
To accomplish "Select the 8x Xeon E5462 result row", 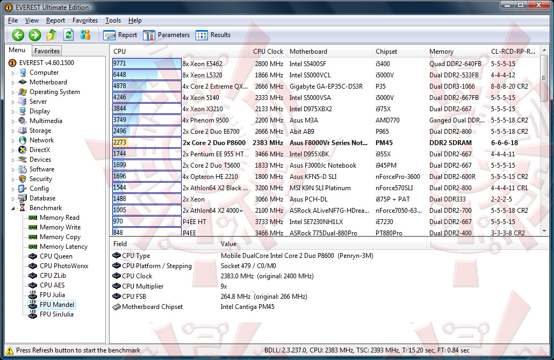I will pos(326,63).
